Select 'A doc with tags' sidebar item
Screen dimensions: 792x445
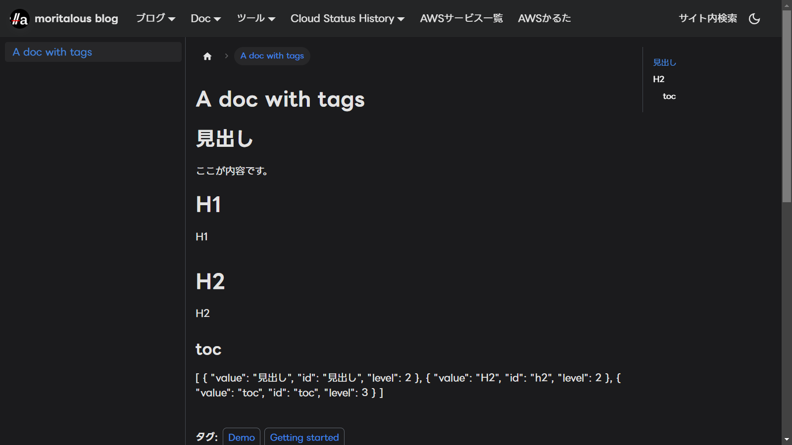(52, 52)
